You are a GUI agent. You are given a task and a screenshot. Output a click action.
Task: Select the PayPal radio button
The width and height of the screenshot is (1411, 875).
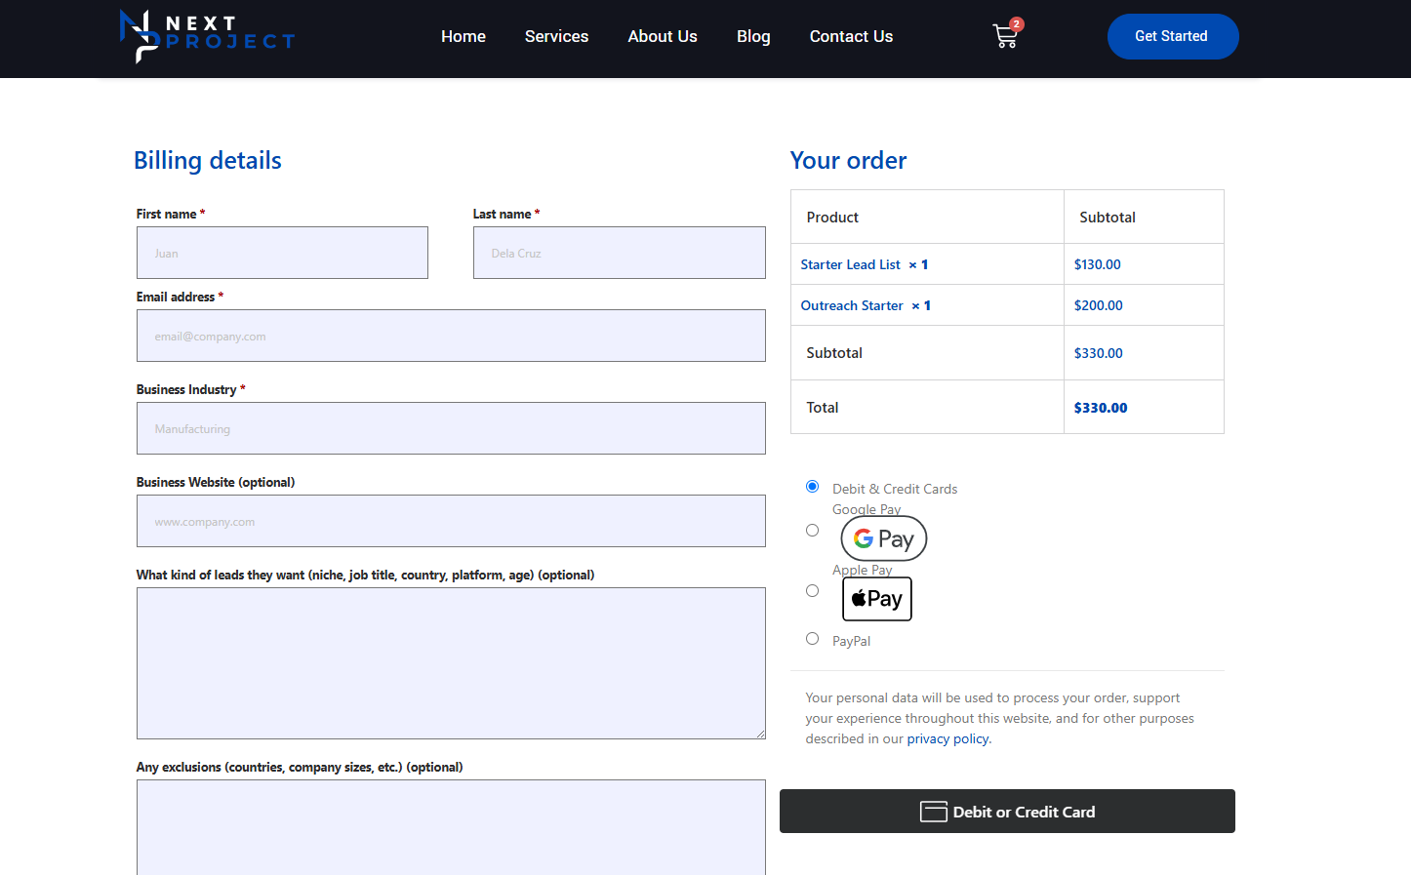(812, 639)
